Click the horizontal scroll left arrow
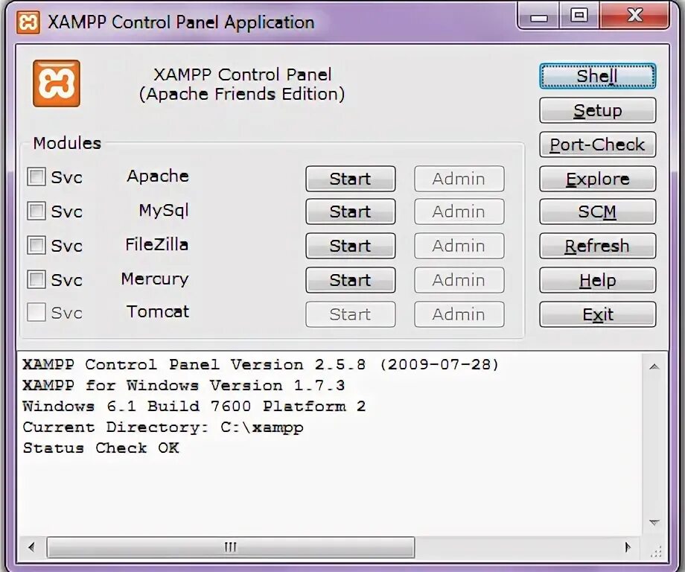This screenshot has height=572, width=685. coord(31,547)
